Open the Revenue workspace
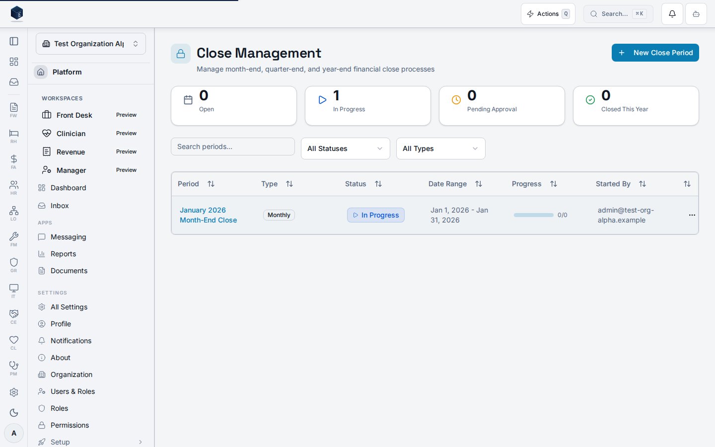The height and width of the screenshot is (447, 715). point(91,152)
